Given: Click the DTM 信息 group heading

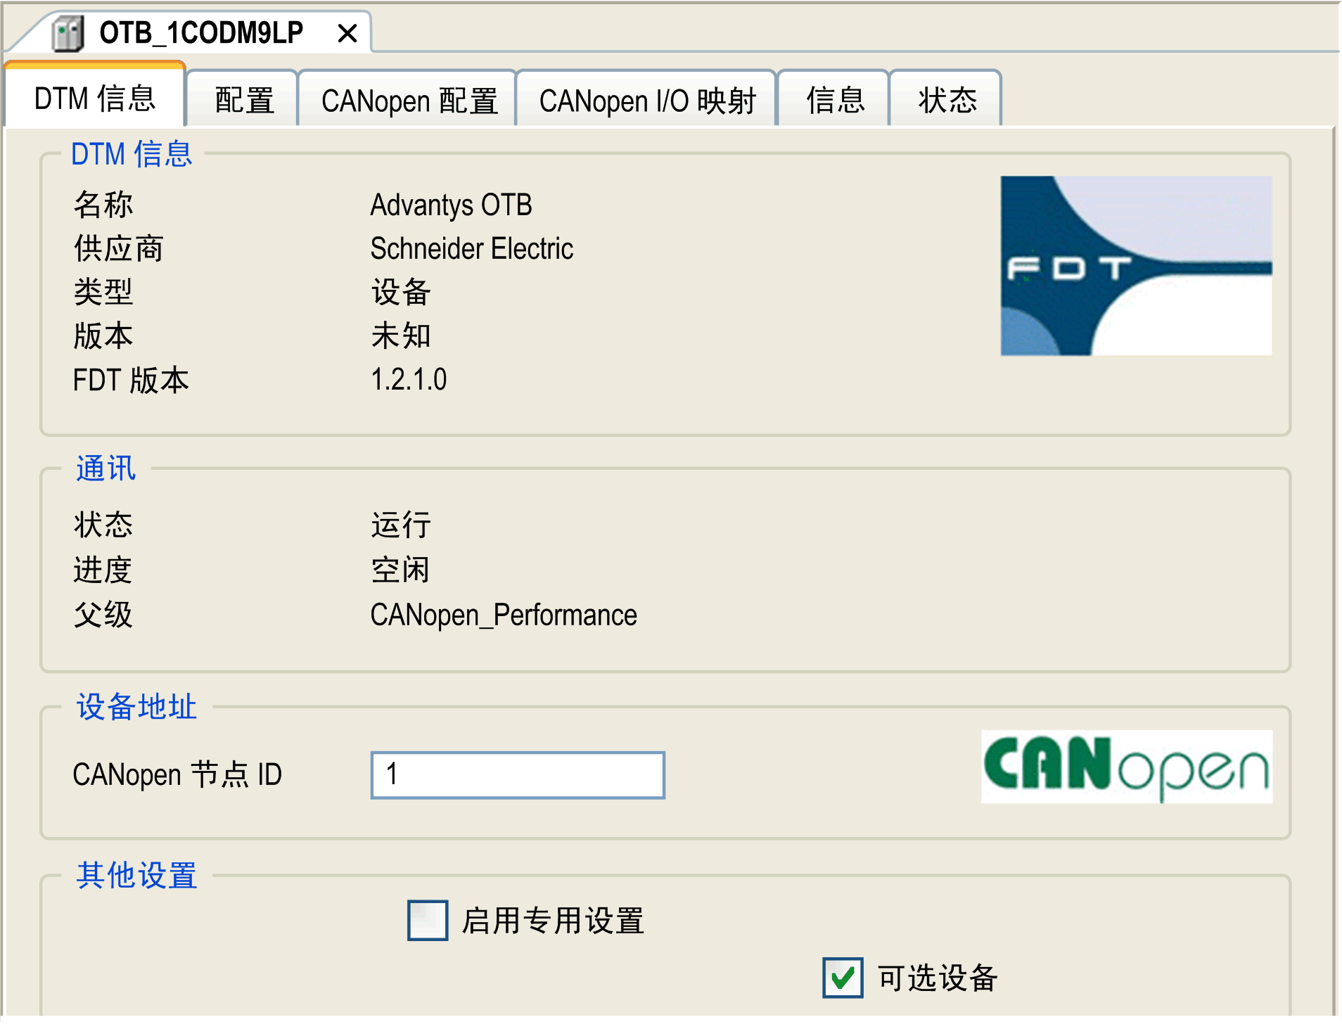Looking at the screenshot, I should coord(132,153).
